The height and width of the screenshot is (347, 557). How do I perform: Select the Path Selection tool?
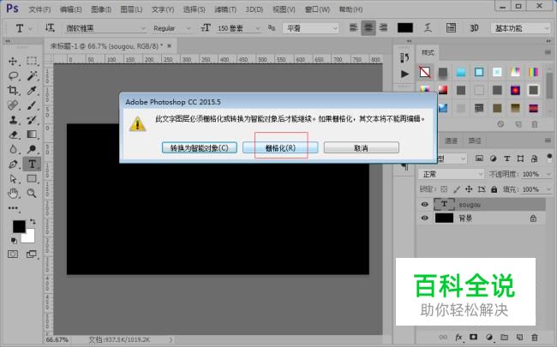[13, 179]
